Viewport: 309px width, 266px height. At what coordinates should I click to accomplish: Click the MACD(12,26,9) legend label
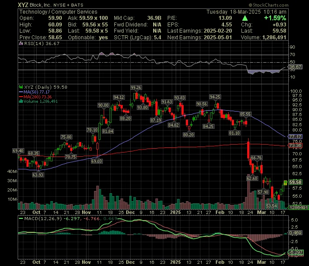(43, 218)
